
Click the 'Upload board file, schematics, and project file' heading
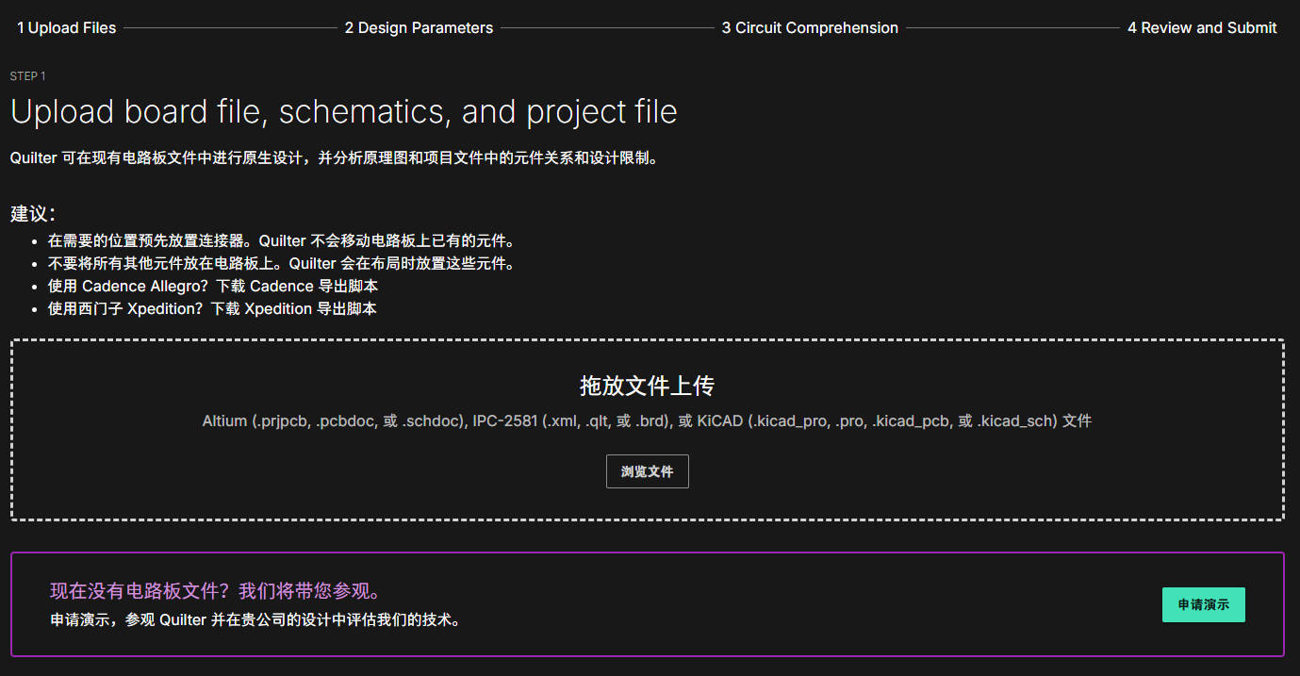[343, 112]
